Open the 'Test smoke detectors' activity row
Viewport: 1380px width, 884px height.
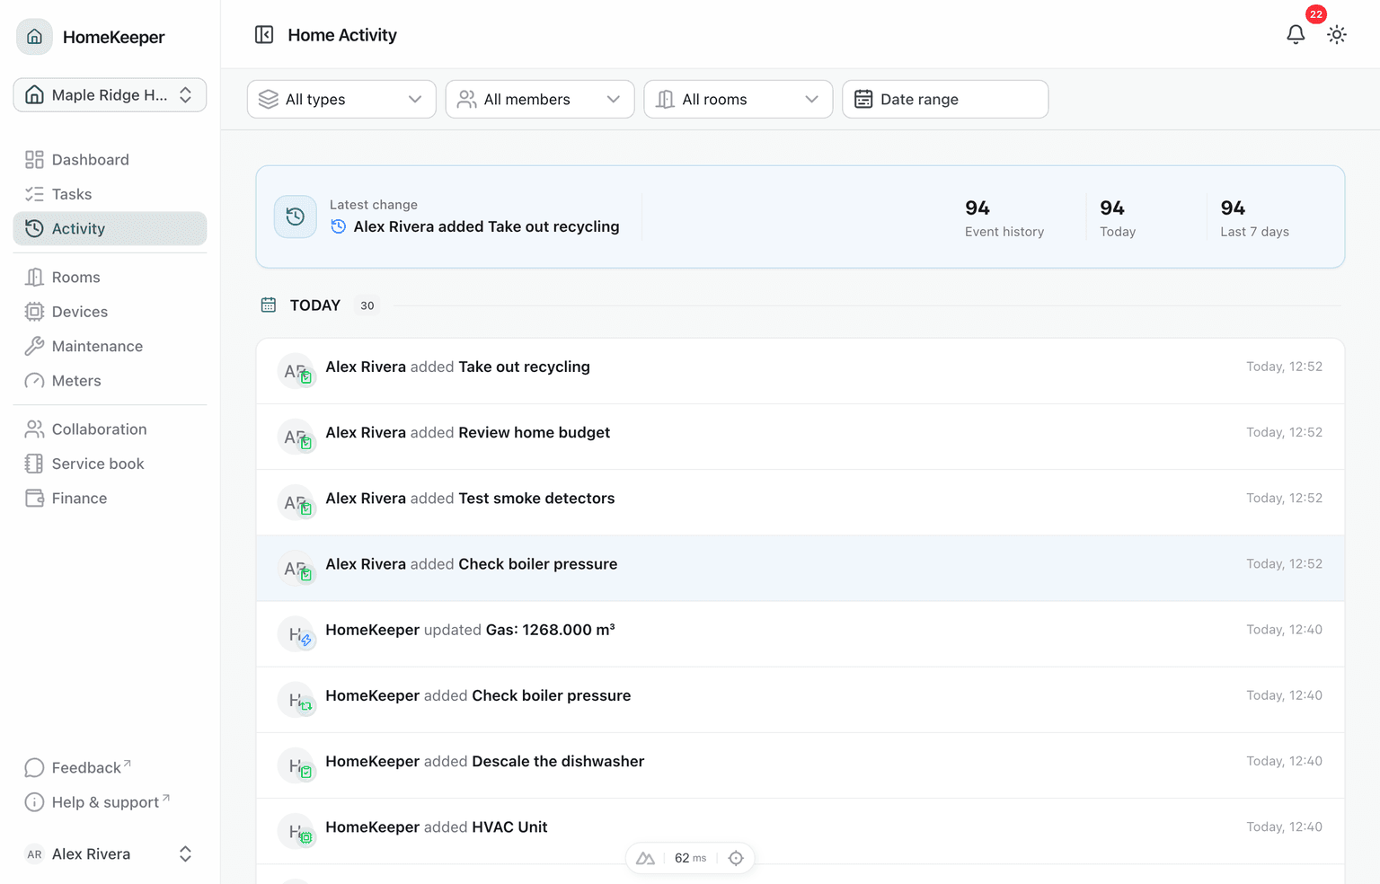[801, 502]
